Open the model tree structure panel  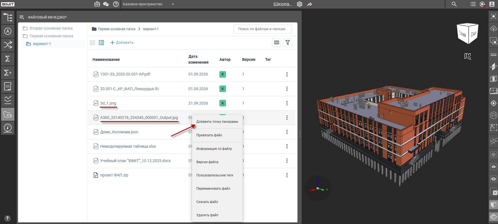pyautogui.click(x=8, y=17)
